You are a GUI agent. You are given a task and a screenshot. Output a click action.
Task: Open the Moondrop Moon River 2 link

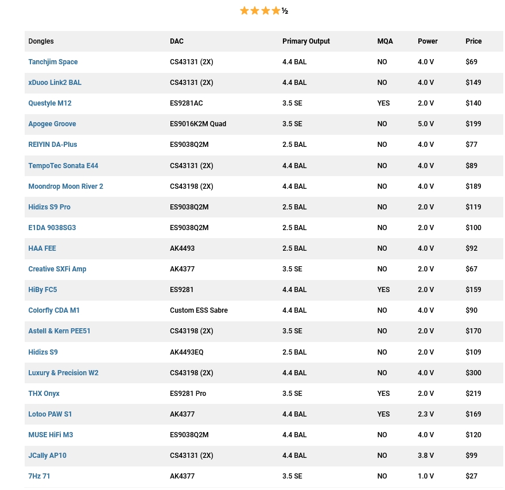(65, 186)
